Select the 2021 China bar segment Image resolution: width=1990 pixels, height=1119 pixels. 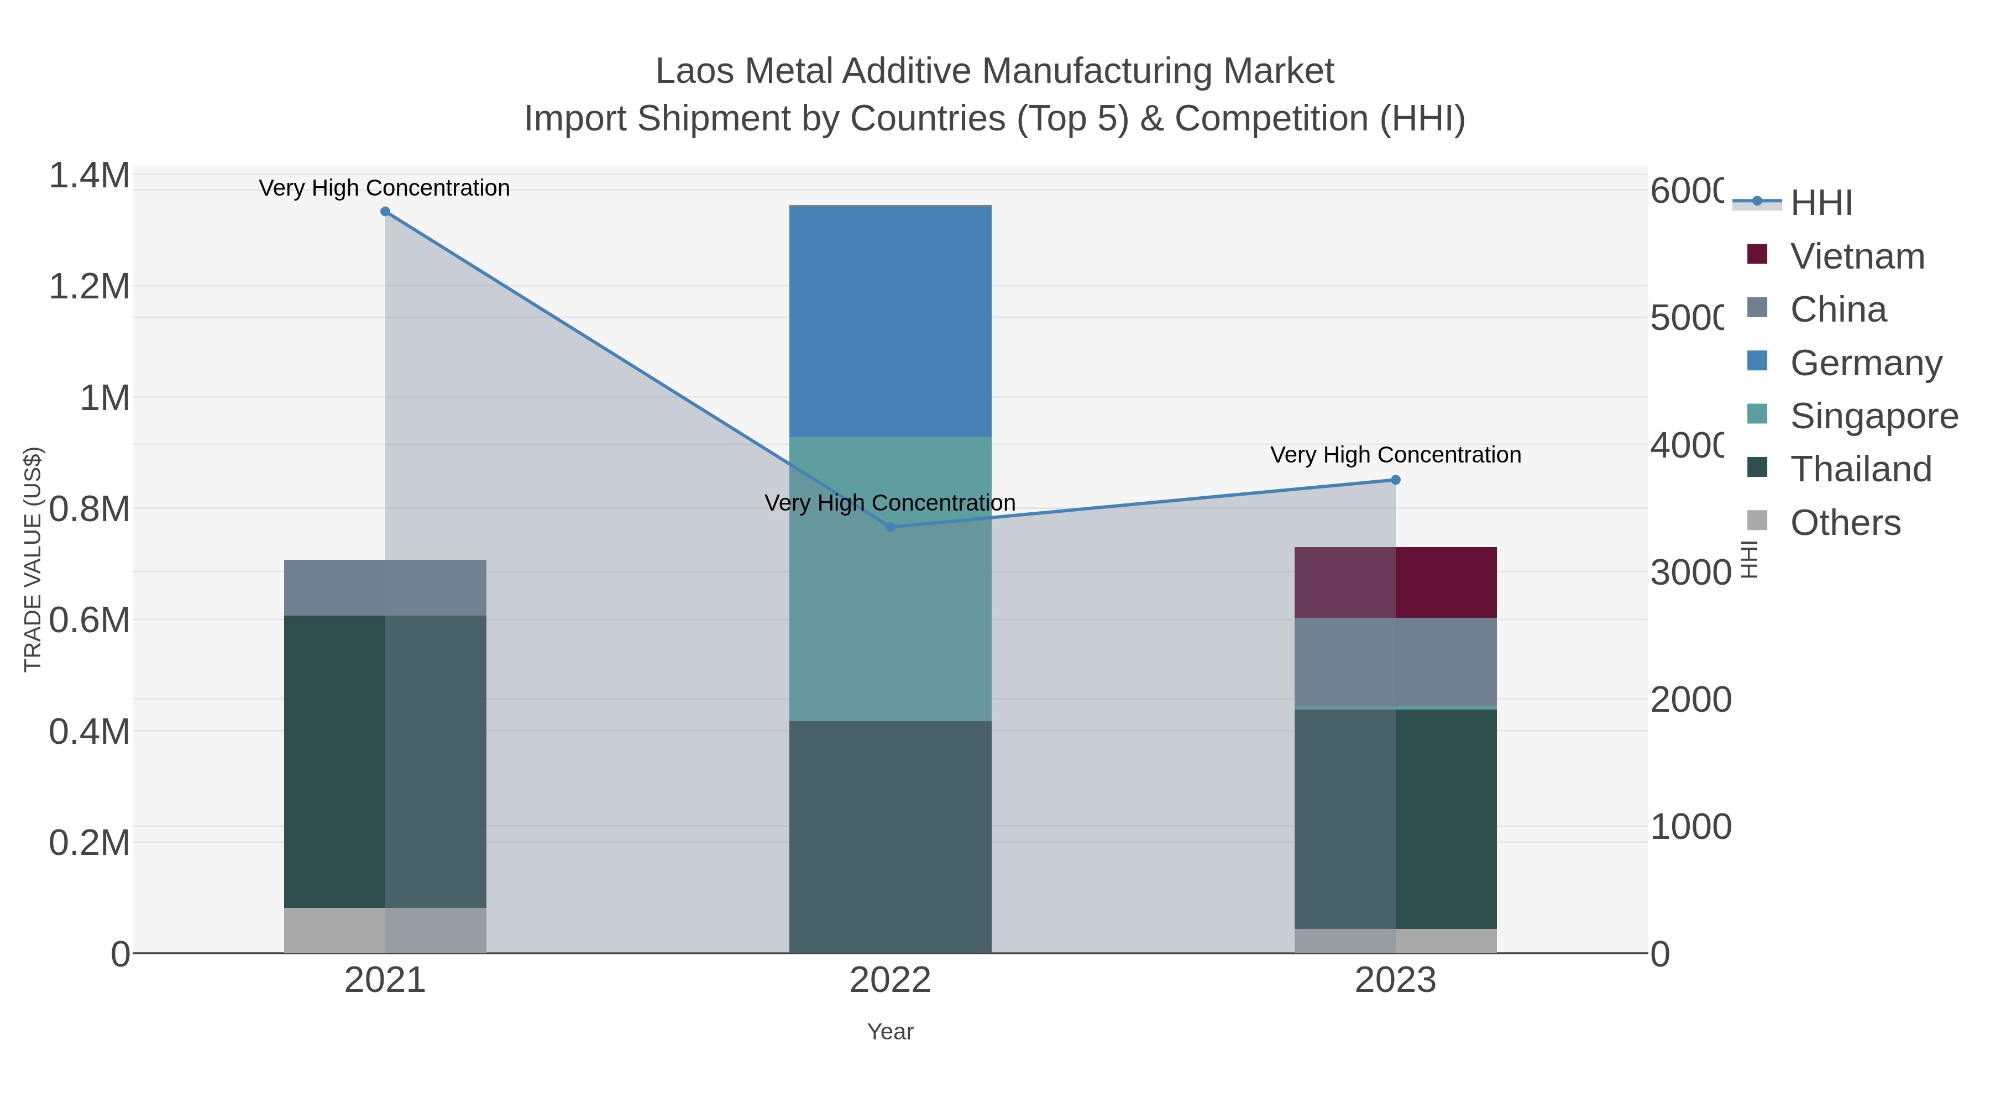(x=385, y=588)
